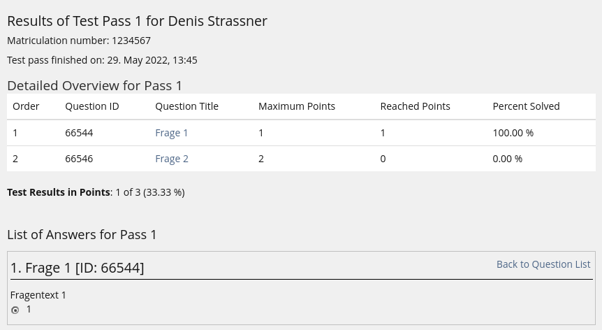602x330 pixels.
Task: Click question ID 66544 in the table
Action: pos(79,133)
